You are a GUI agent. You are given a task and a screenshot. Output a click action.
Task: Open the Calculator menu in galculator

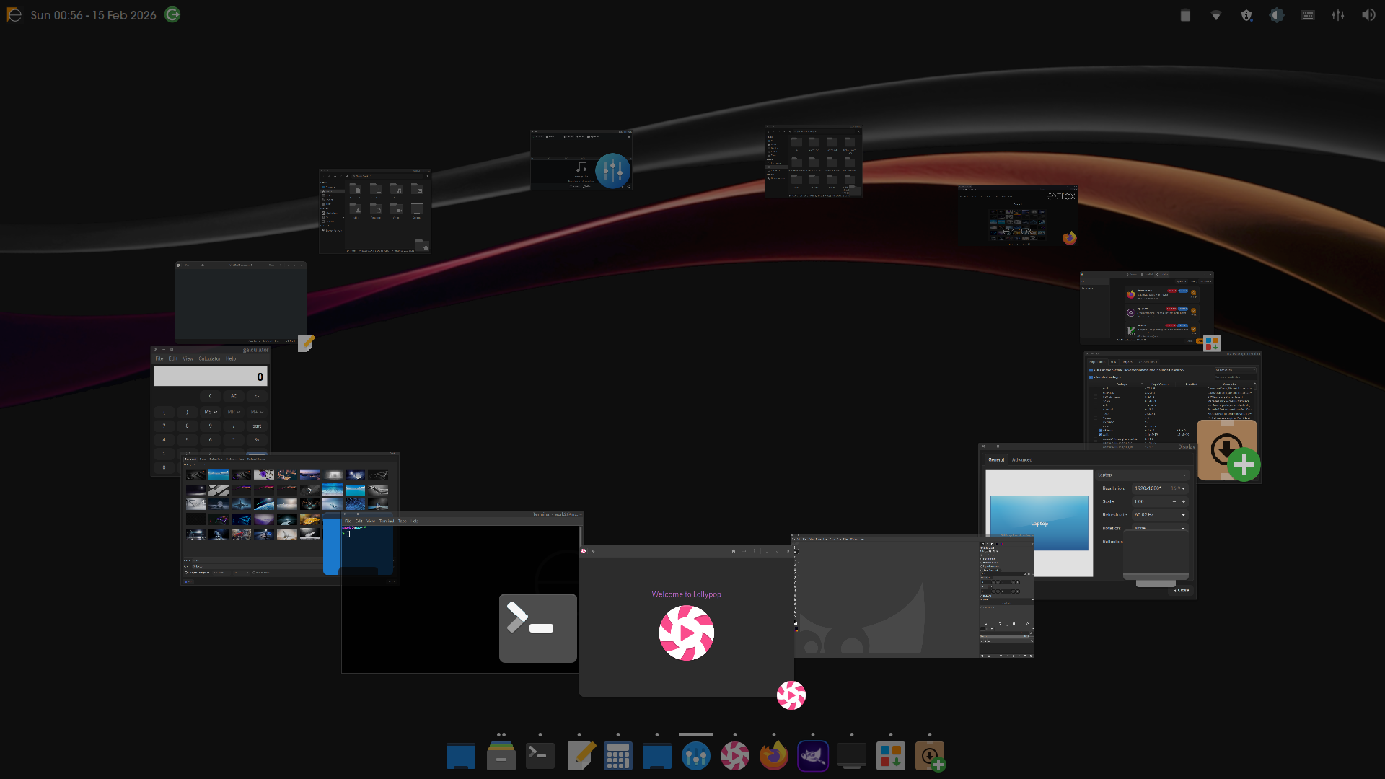coord(209,358)
